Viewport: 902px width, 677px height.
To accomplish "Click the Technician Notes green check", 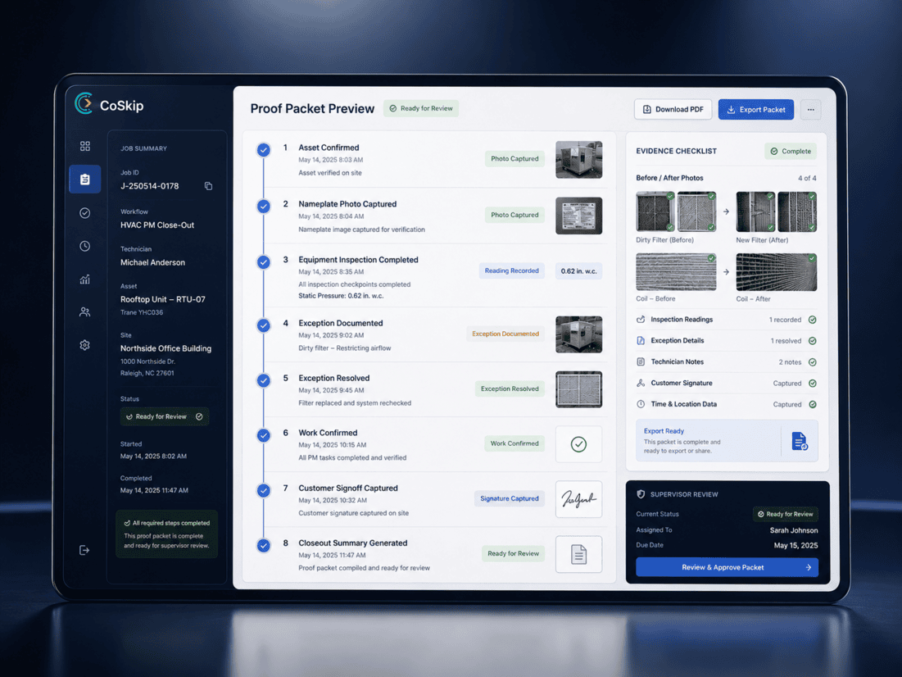I will [812, 362].
